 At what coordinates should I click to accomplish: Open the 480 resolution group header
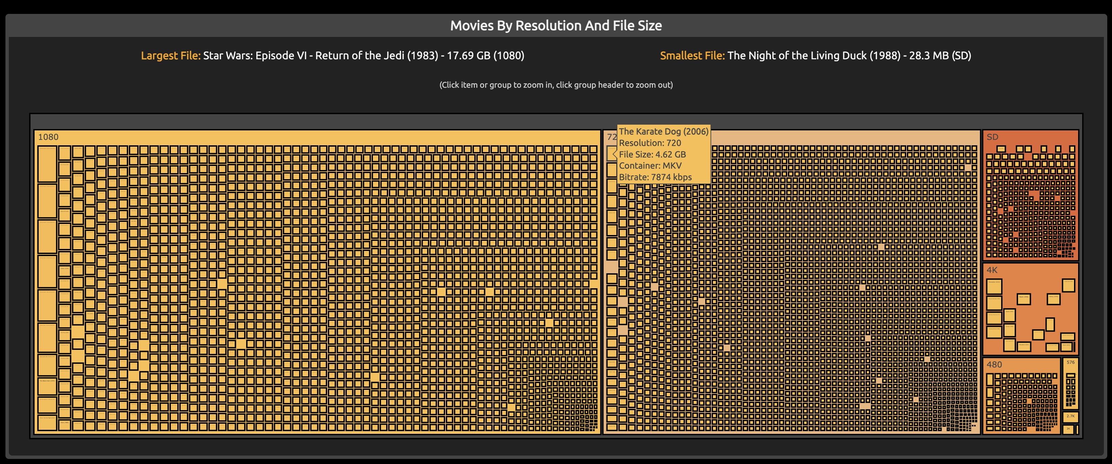point(994,364)
